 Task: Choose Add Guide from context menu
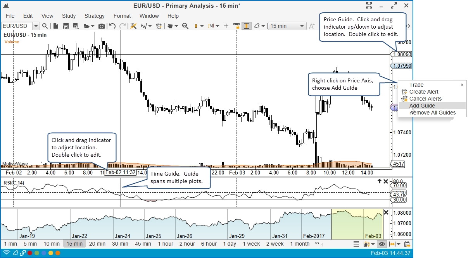click(x=422, y=106)
